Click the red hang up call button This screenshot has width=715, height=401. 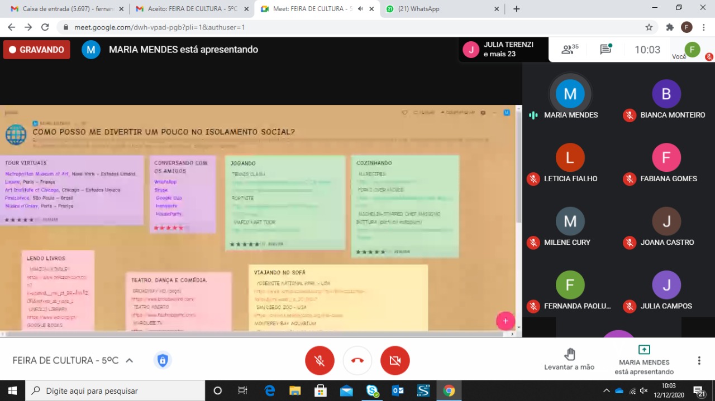tap(357, 360)
